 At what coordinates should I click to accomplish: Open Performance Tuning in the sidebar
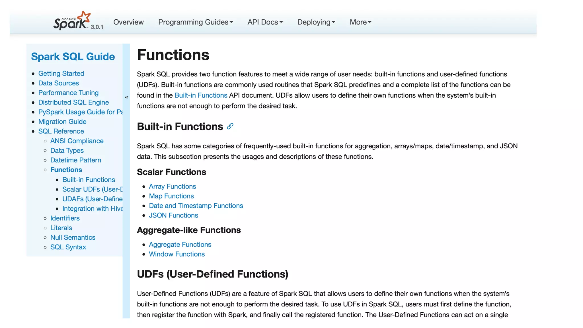pyautogui.click(x=68, y=93)
